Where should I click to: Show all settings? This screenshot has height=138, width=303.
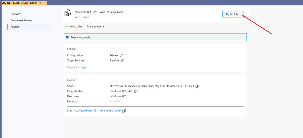click(76, 67)
